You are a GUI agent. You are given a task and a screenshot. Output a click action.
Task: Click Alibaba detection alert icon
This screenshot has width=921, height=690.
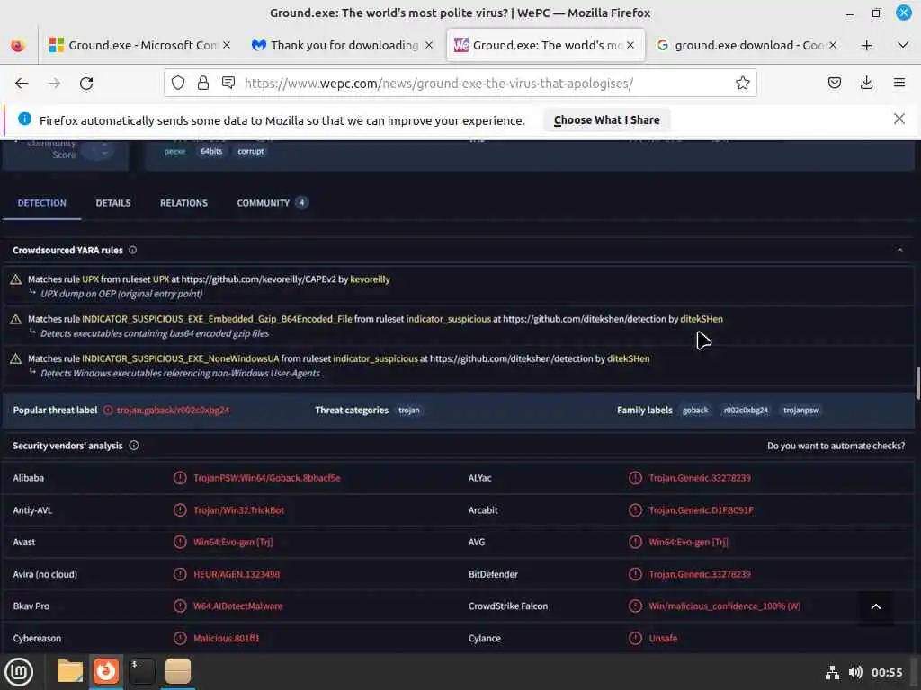(x=180, y=478)
